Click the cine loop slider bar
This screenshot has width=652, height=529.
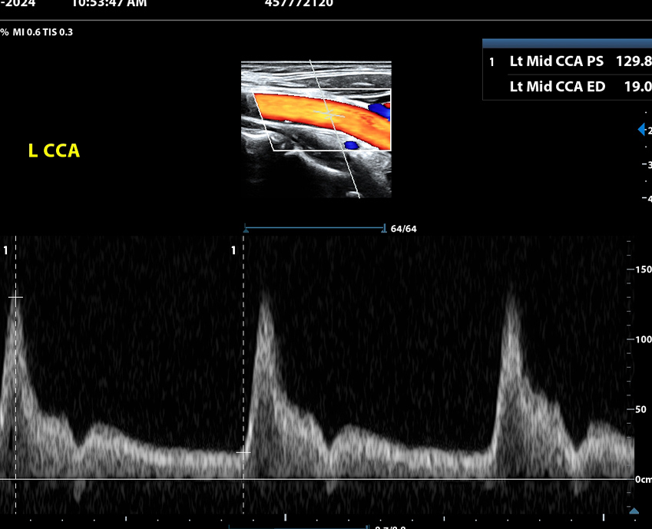coord(315,228)
